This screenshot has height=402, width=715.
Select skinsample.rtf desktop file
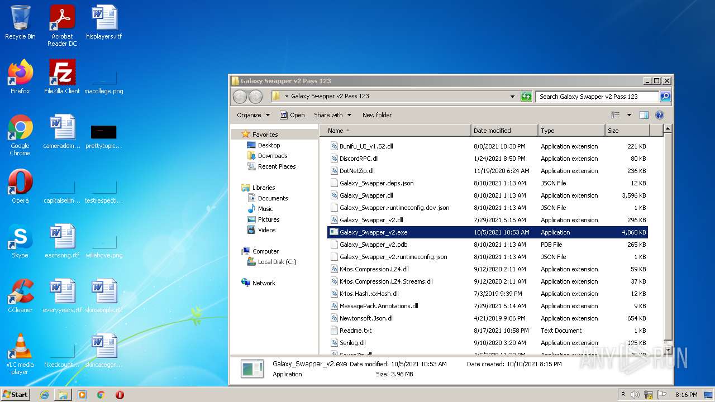pyautogui.click(x=104, y=296)
